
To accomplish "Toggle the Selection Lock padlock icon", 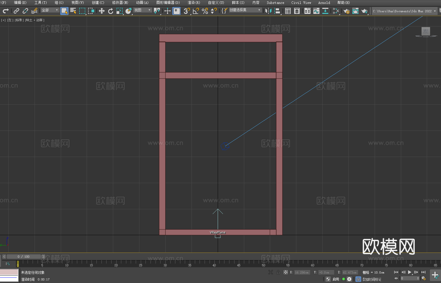I will (278, 272).
